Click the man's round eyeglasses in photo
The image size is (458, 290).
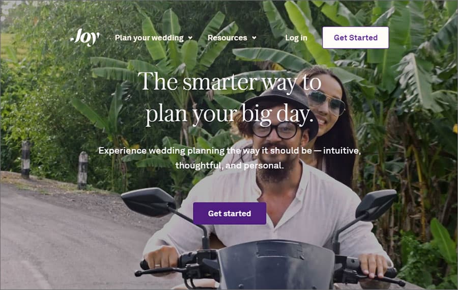pyautogui.click(x=275, y=130)
